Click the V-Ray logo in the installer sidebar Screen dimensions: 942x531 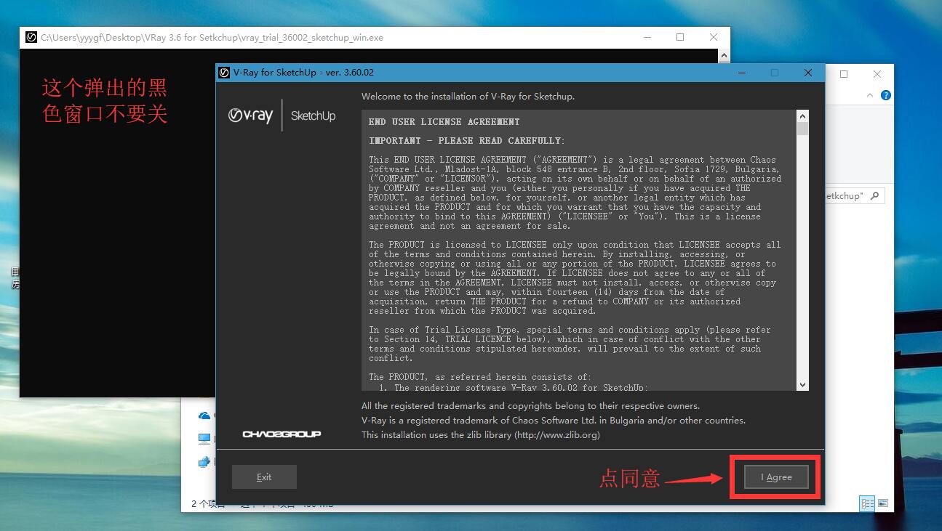[250, 115]
